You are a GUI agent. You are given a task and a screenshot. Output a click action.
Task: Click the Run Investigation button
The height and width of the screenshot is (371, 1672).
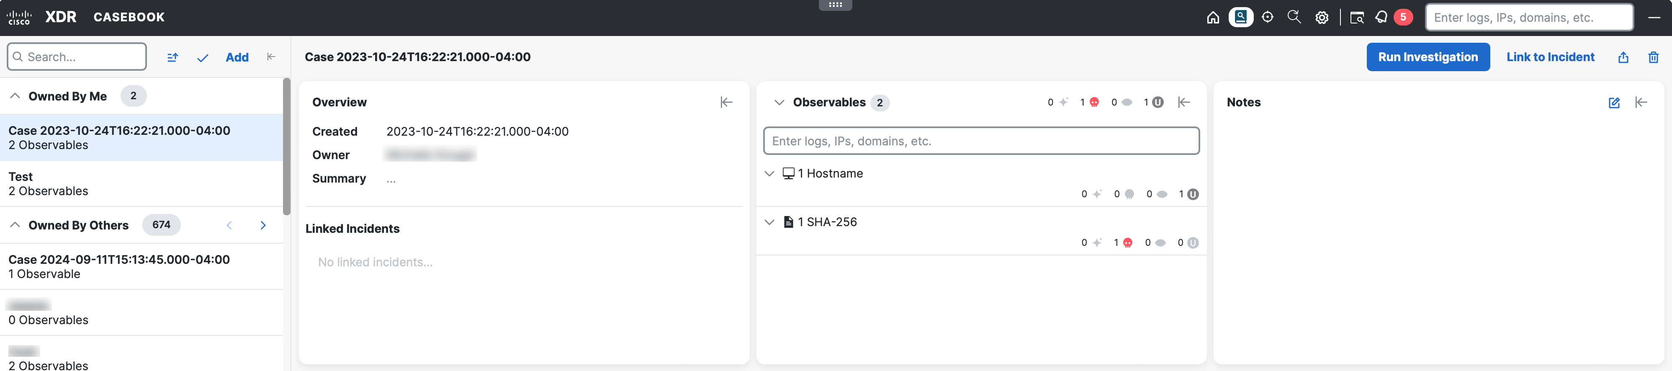[1427, 57]
